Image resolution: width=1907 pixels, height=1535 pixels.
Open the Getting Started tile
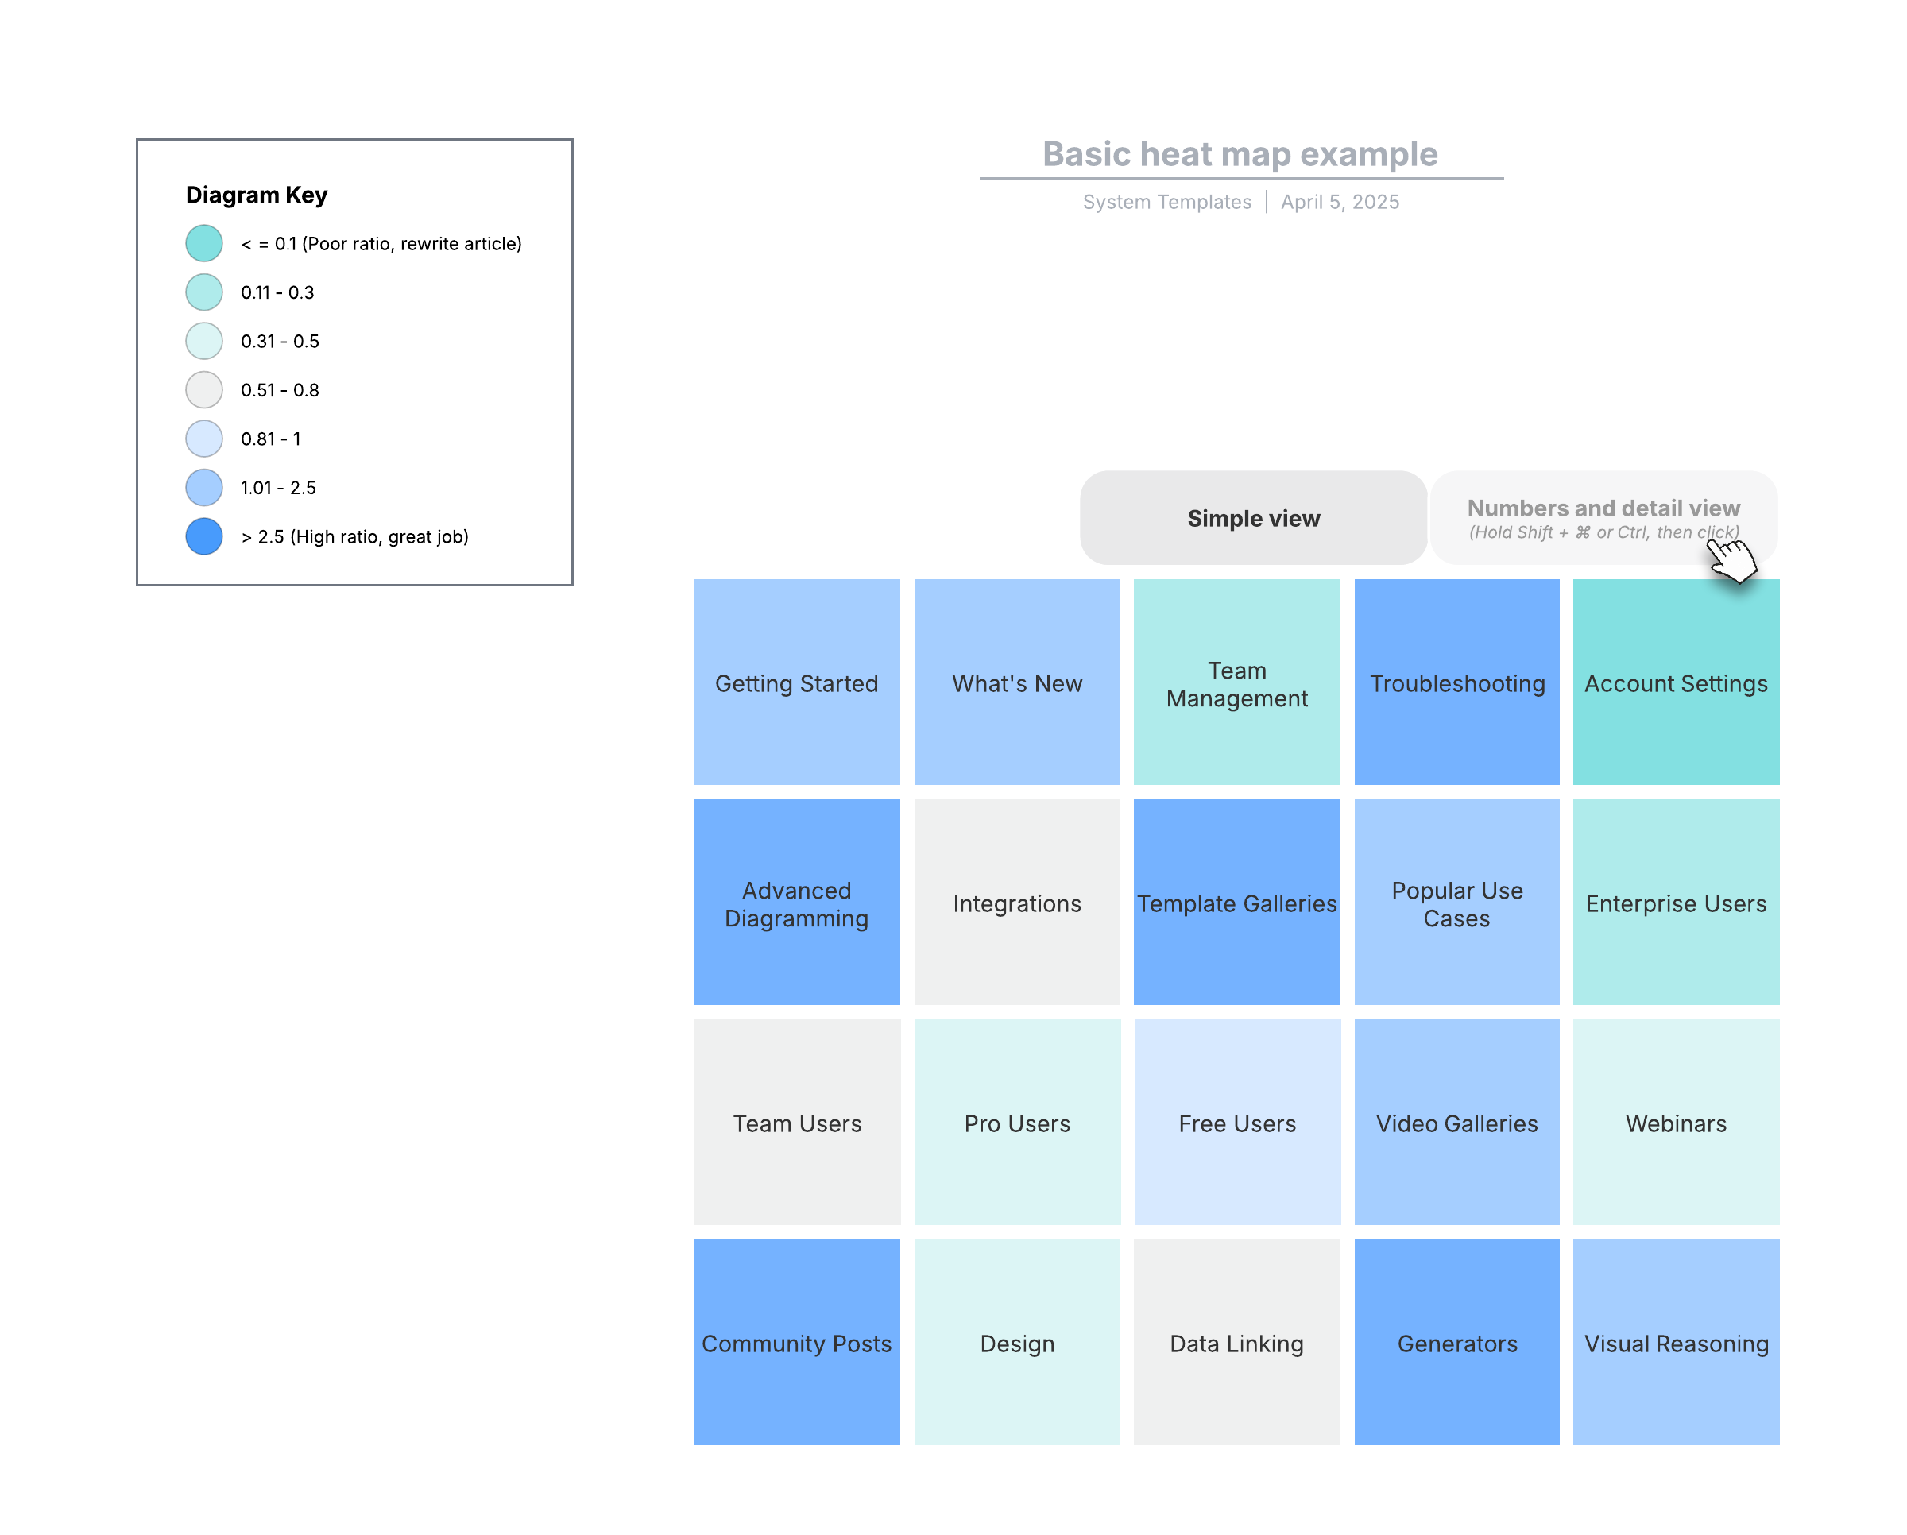(797, 682)
